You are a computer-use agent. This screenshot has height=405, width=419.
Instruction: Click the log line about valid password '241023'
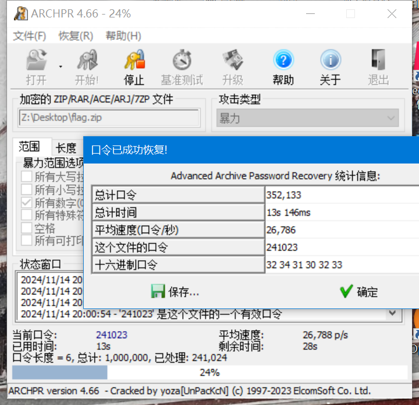(x=151, y=314)
